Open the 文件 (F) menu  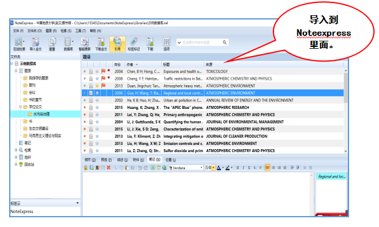point(18,31)
